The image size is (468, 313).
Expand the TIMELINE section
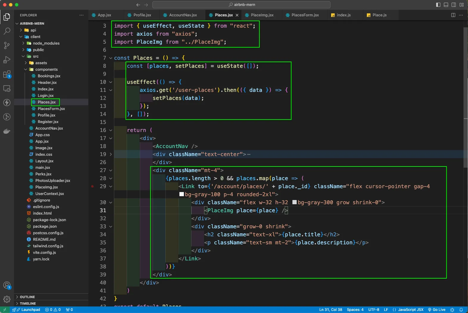pyautogui.click(x=51, y=303)
